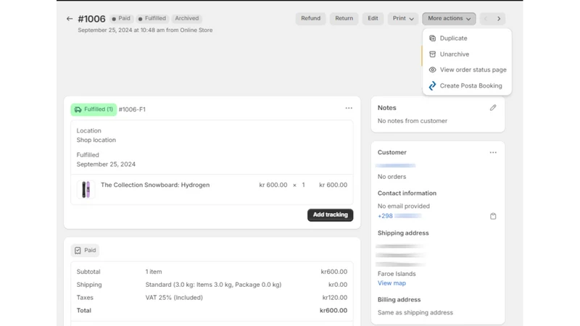Go to previous order chevron

(x=486, y=19)
